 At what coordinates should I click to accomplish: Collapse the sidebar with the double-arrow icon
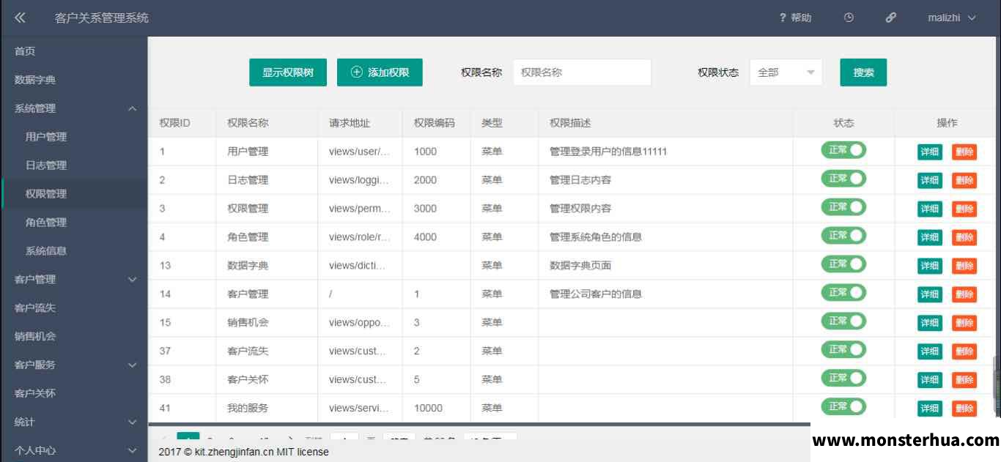coord(20,18)
